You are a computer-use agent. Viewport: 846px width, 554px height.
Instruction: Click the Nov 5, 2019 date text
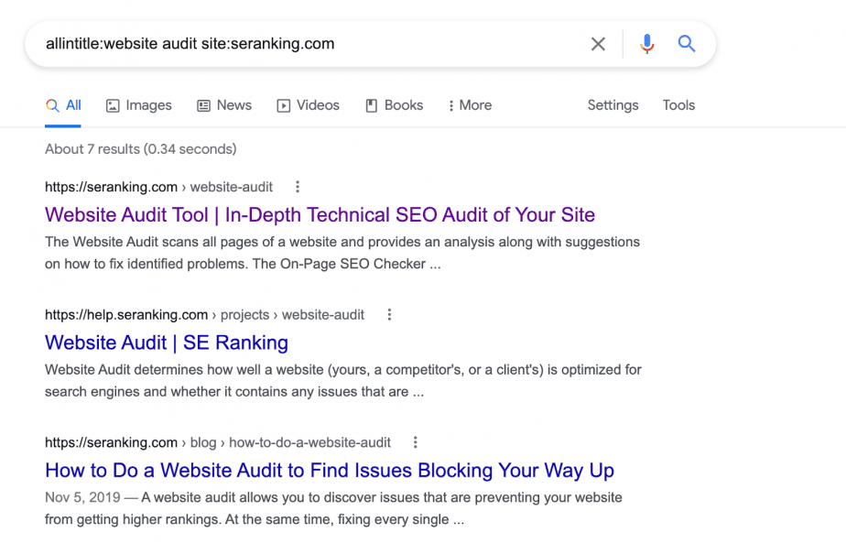click(82, 497)
